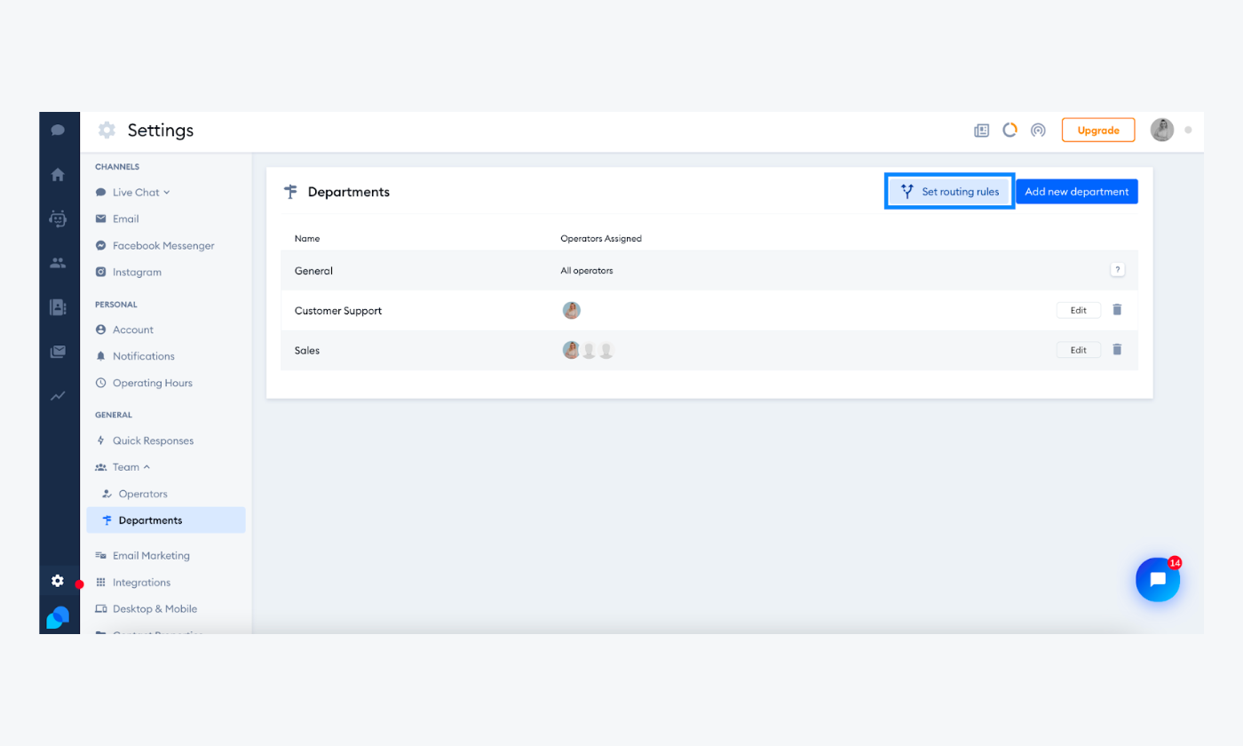1243x746 pixels.
Task: Edit the Customer Support department
Action: pyautogui.click(x=1079, y=310)
